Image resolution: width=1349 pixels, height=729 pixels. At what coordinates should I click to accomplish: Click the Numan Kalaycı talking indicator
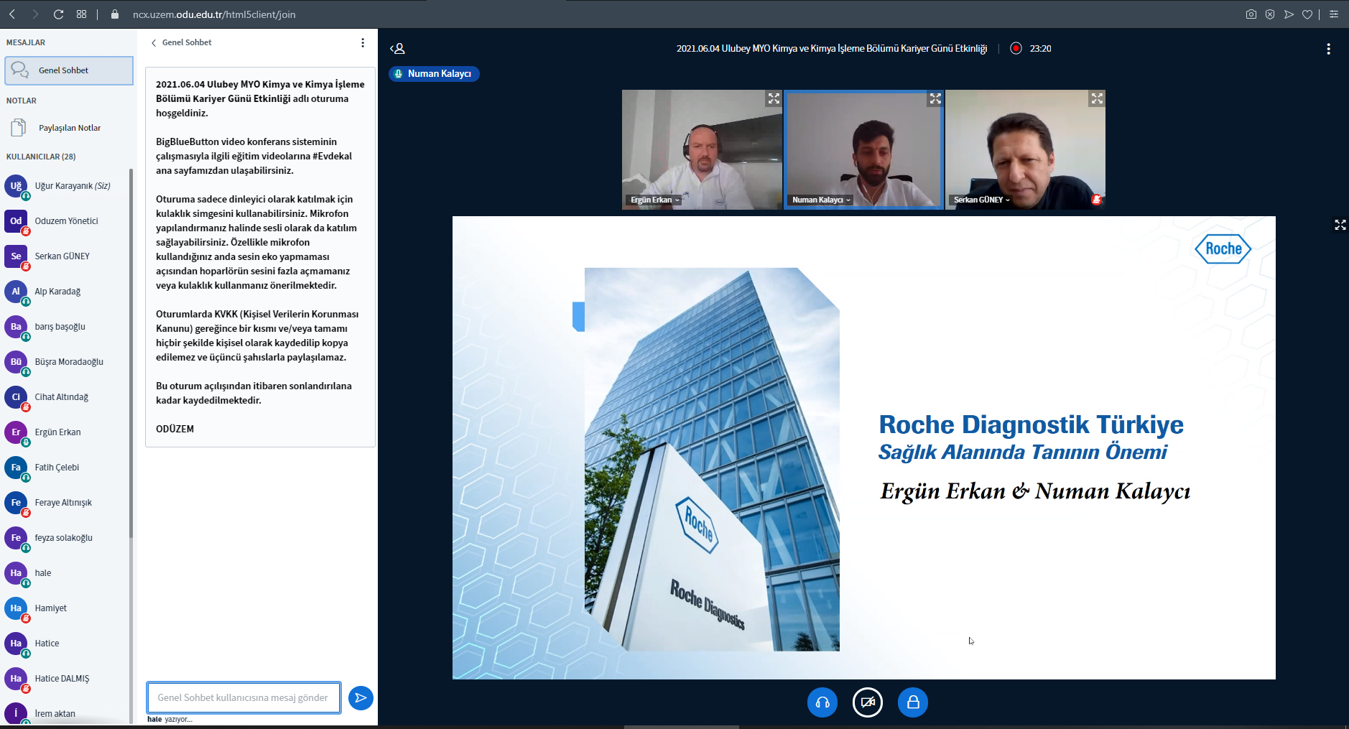434,74
